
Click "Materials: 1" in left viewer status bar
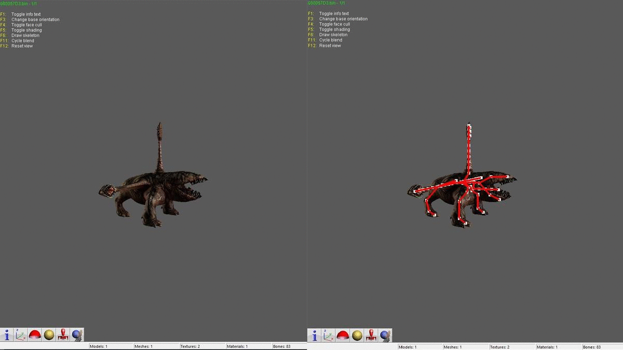pos(237,346)
